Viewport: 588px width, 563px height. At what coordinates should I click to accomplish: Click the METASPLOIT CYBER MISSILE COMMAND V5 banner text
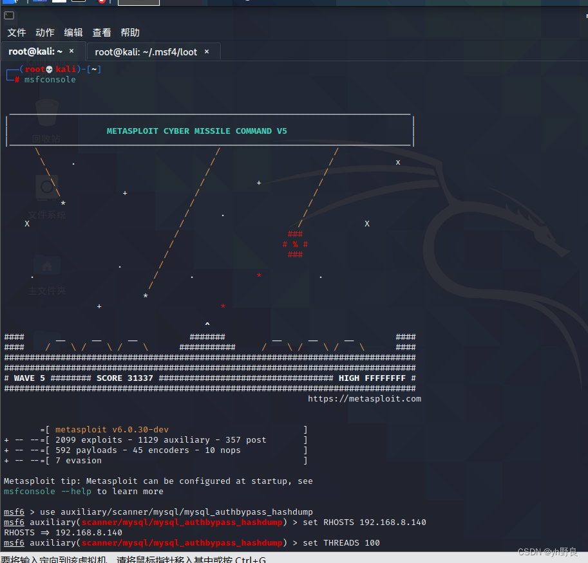click(x=196, y=131)
